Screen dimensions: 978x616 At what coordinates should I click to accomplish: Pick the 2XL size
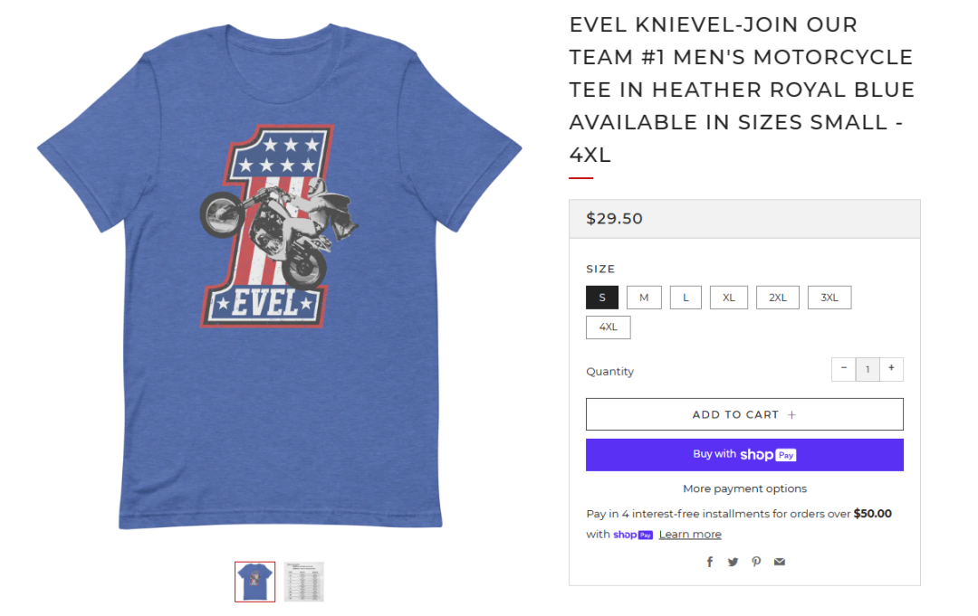[x=778, y=298]
